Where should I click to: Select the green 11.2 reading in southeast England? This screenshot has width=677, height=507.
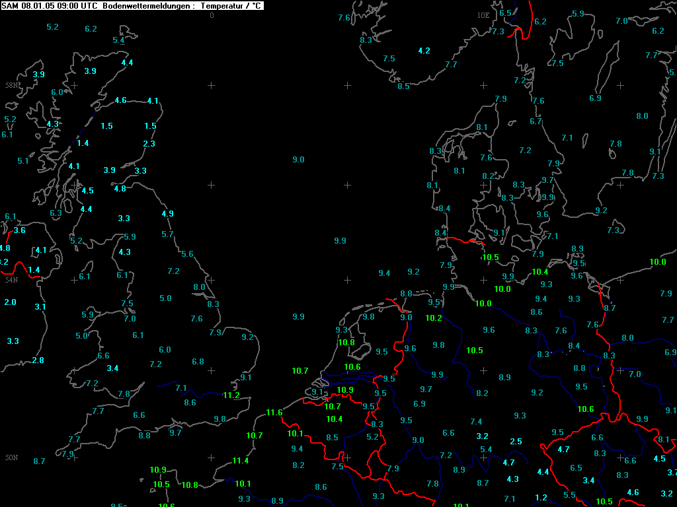[231, 395]
